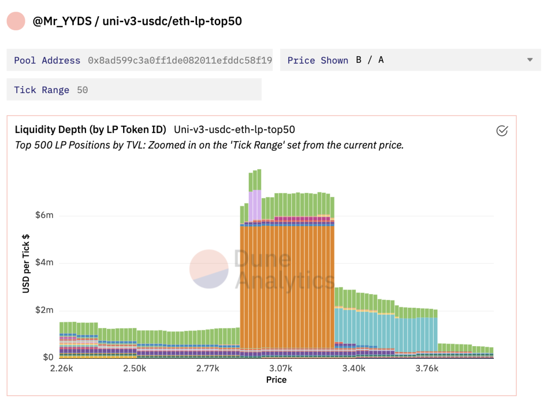Viewport: 547px width, 416px height.
Task: Click the Uni-v3-usdc-eth-lp-top50 query link
Action: pyautogui.click(x=235, y=130)
